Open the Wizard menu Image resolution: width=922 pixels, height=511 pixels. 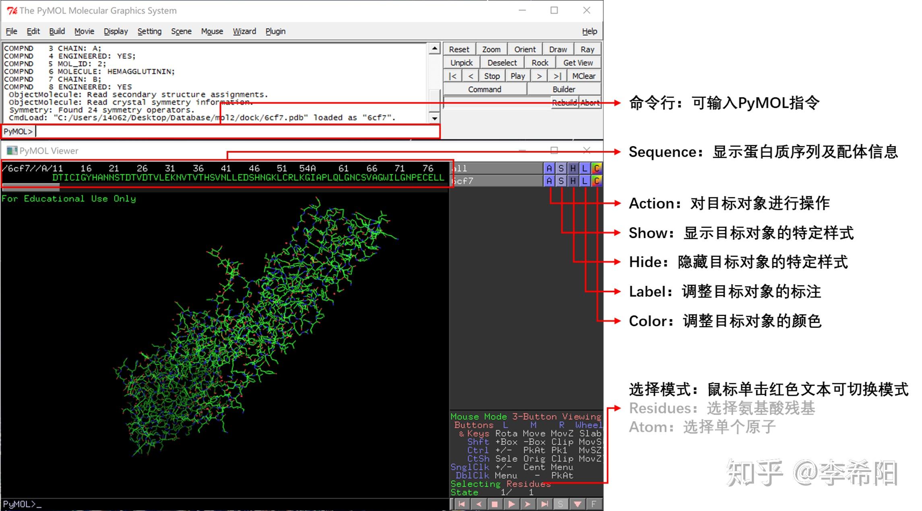[x=244, y=31]
